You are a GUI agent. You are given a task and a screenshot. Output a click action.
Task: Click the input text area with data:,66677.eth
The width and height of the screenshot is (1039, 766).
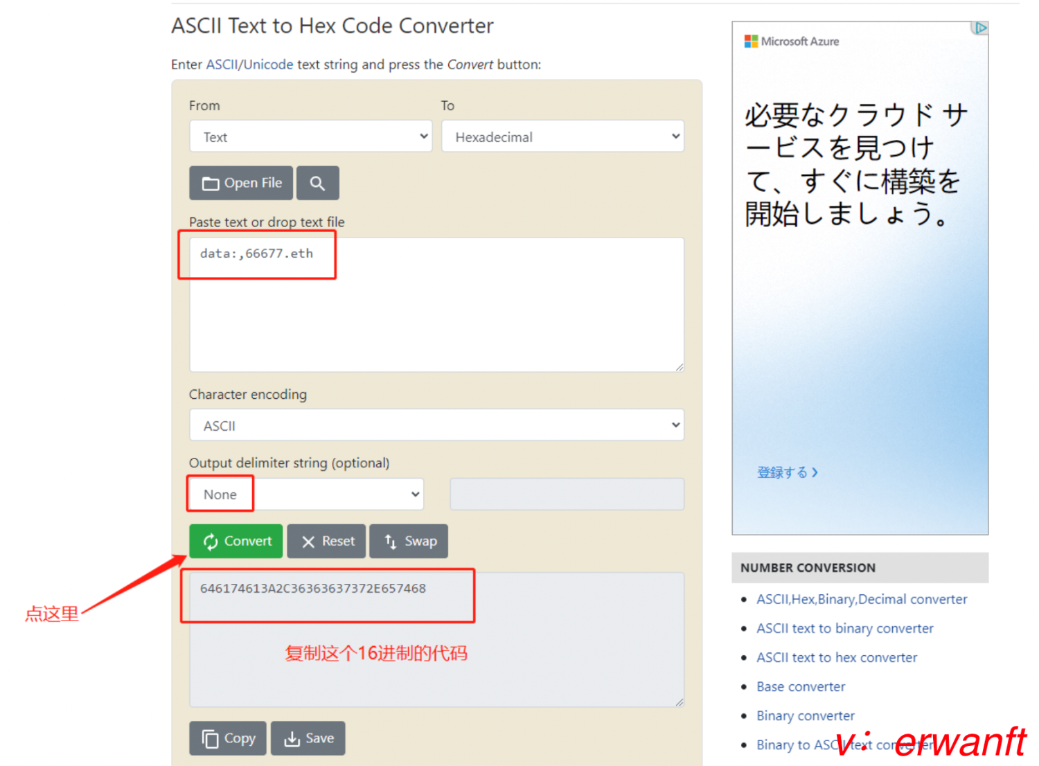[437, 305]
